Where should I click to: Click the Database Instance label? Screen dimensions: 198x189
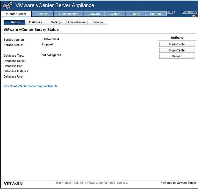pyautogui.click(x=16, y=71)
